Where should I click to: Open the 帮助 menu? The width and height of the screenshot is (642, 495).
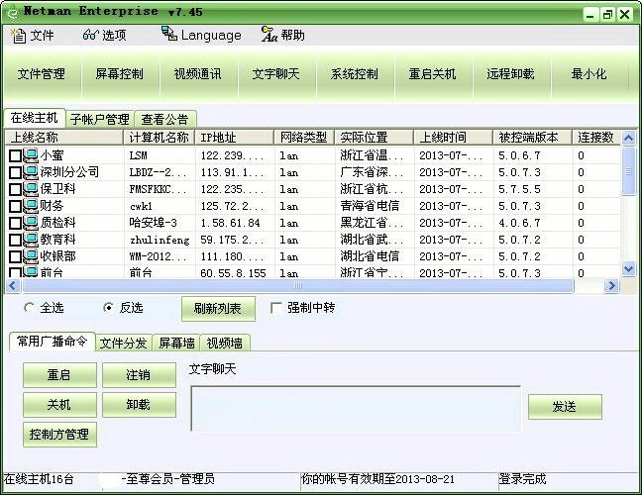283,36
